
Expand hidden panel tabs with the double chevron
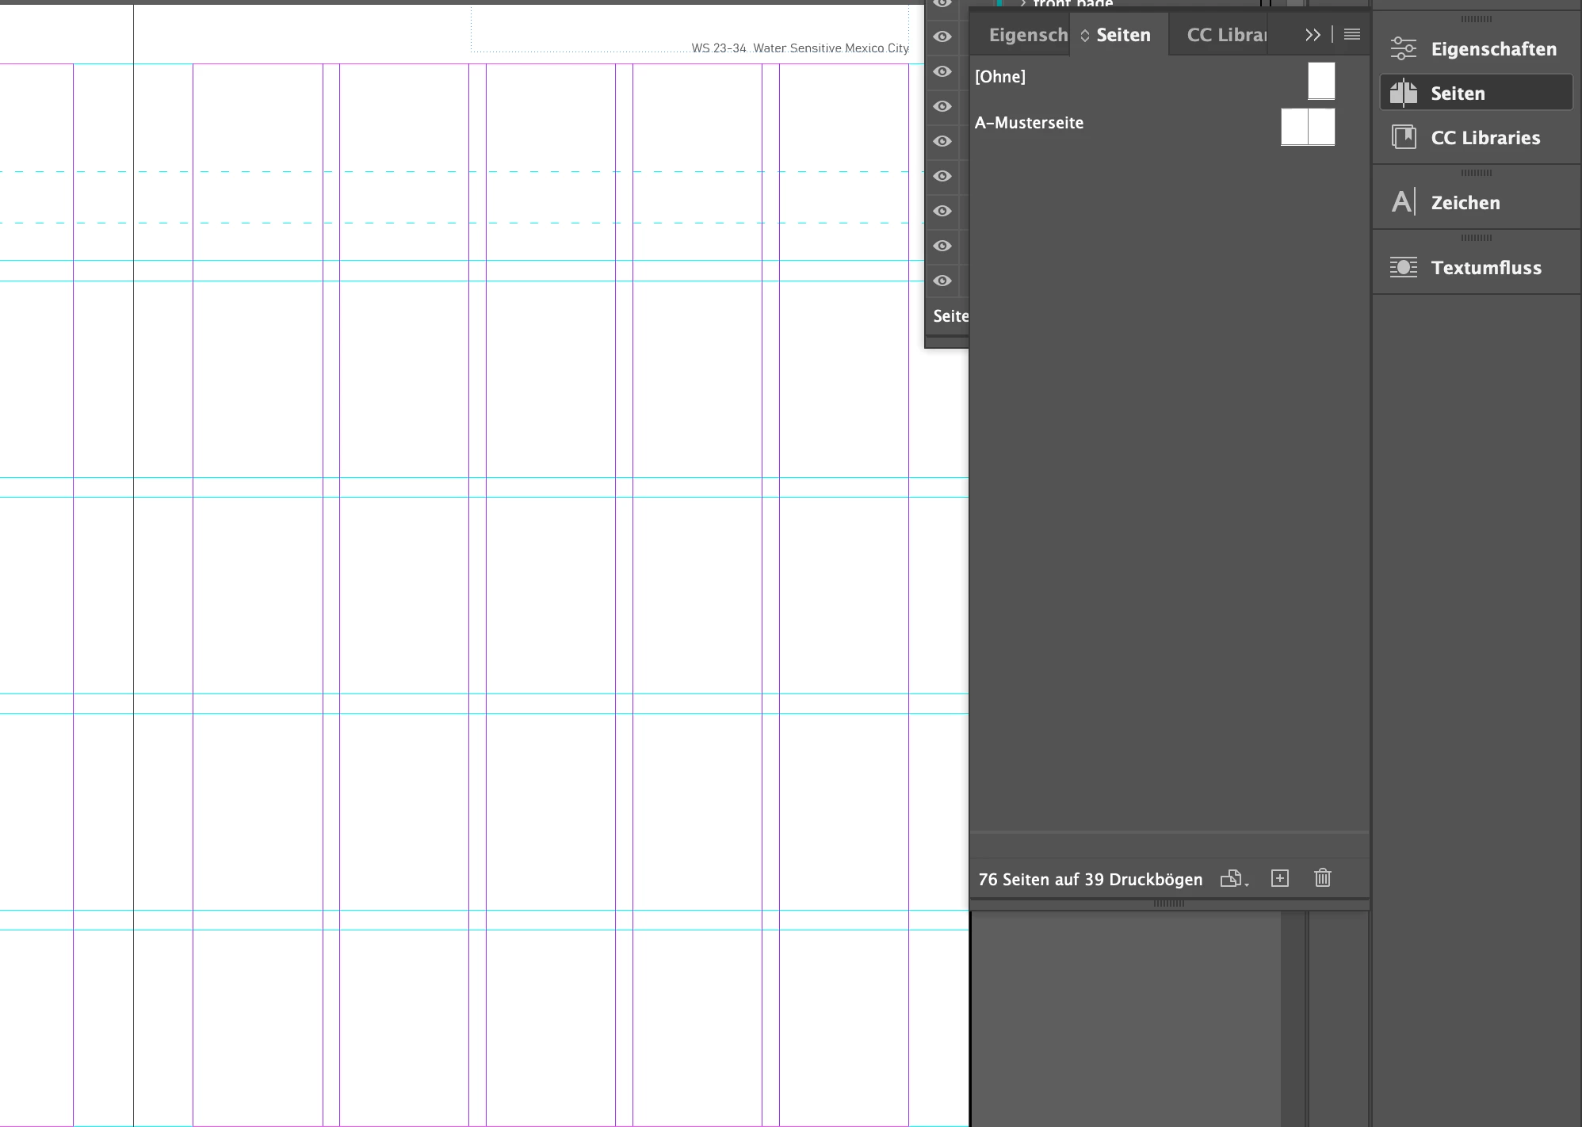1313,35
